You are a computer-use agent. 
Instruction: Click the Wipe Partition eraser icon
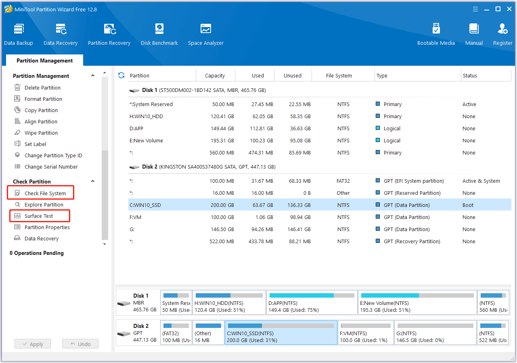17,133
